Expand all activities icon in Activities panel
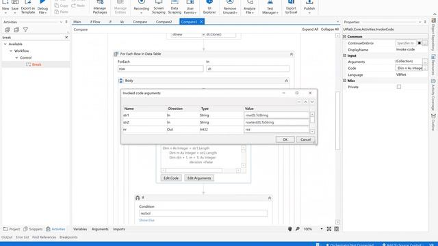 coord(8,29)
